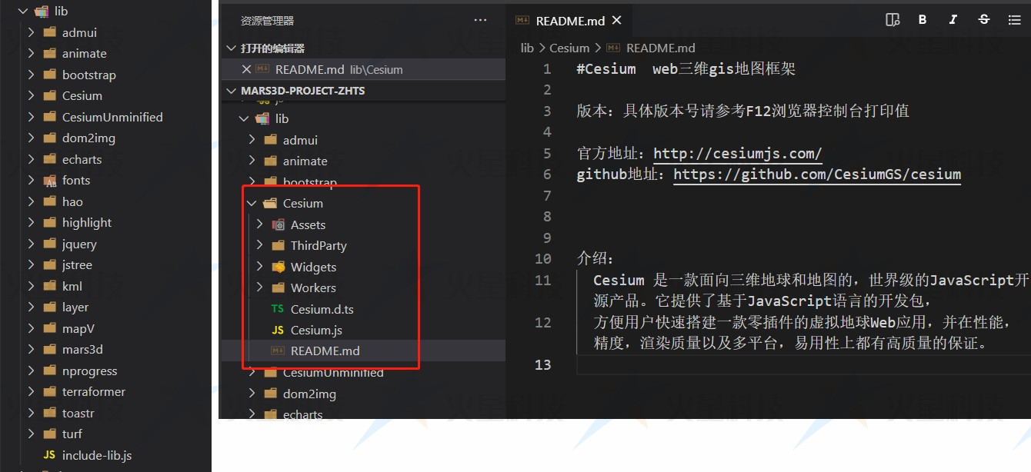
Task: Collapse the 打开的编辑器 section
Action: point(231,48)
